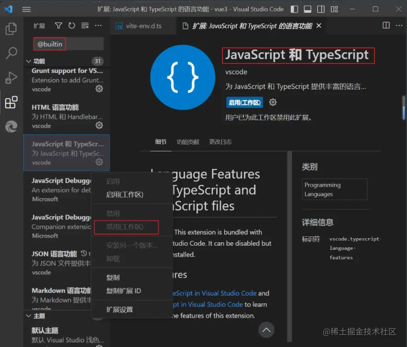Open the 细节 details tab
This screenshot has height=347, width=407.
(x=161, y=142)
